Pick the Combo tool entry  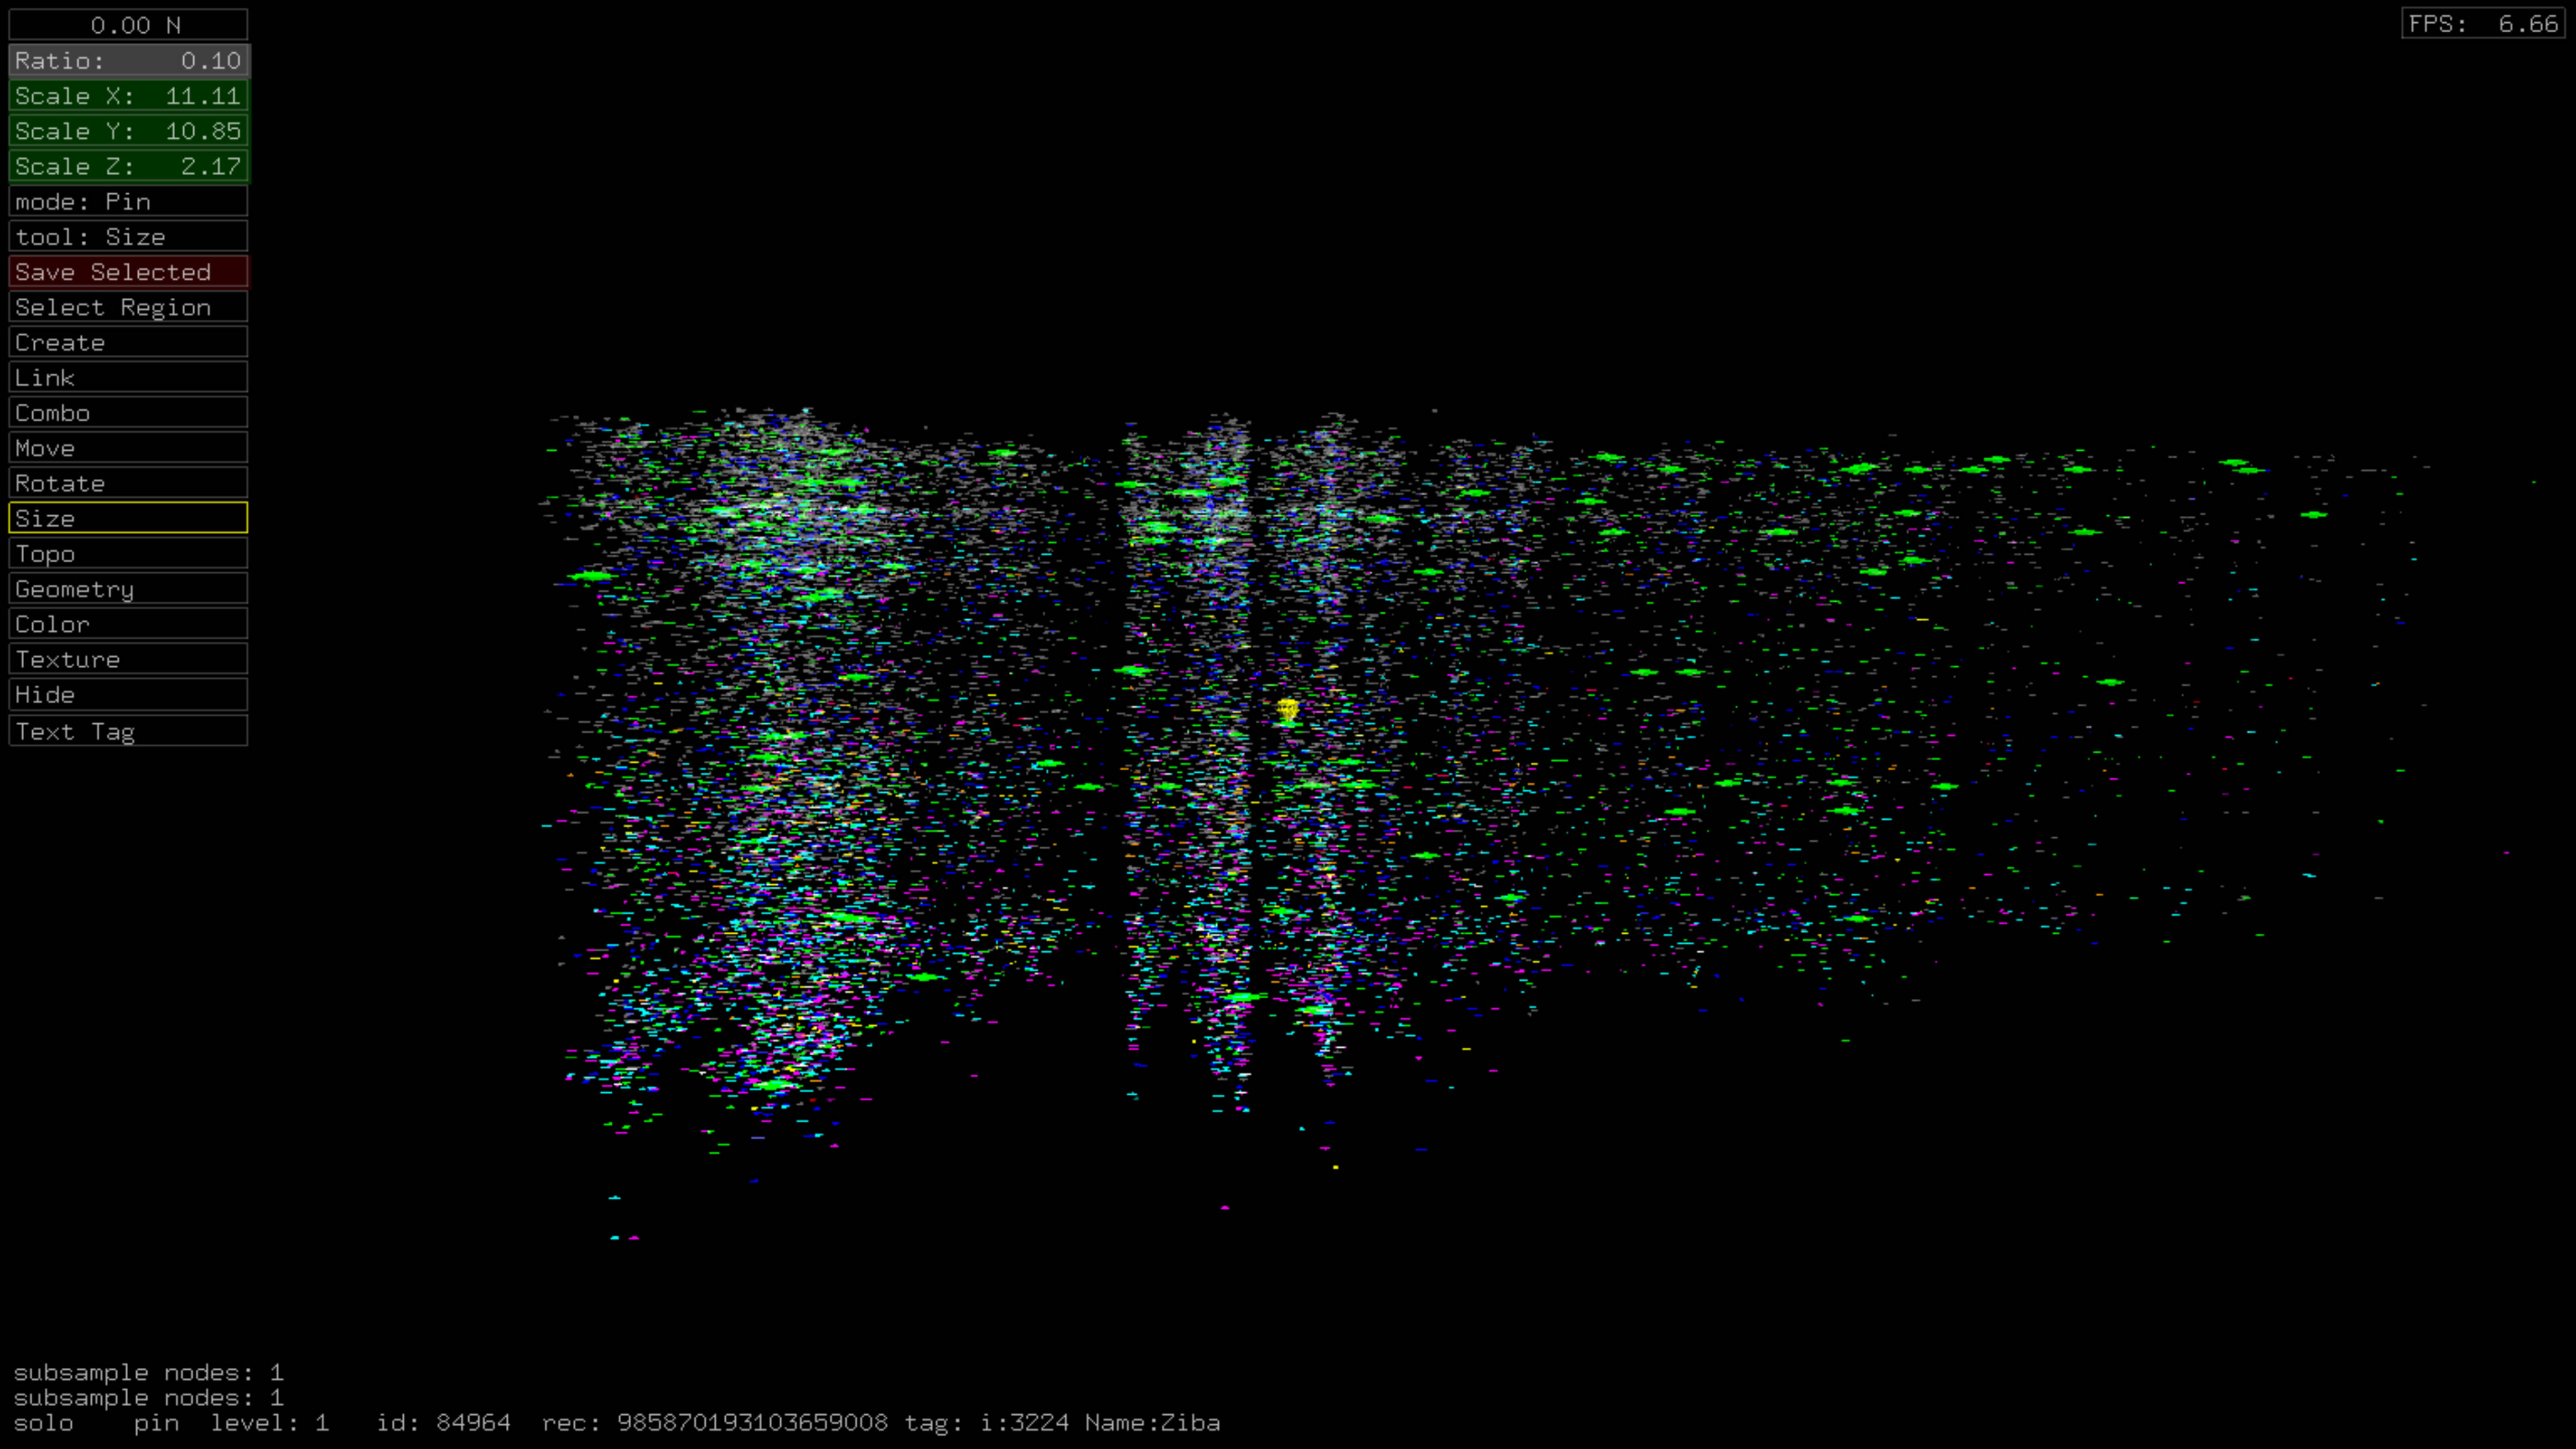coord(128,413)
